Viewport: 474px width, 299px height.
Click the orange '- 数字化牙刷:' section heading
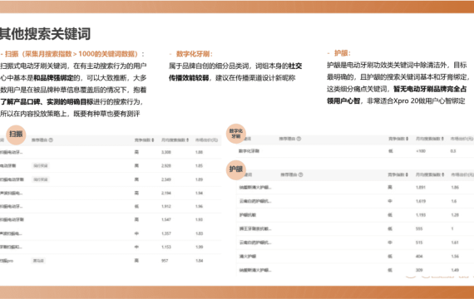click(190, 54)
